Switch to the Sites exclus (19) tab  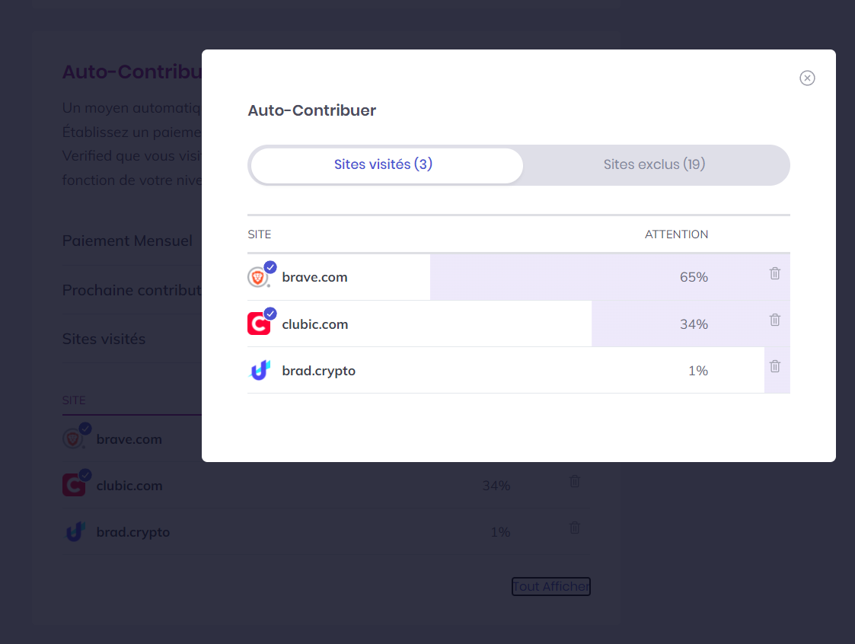click(654, 164)
